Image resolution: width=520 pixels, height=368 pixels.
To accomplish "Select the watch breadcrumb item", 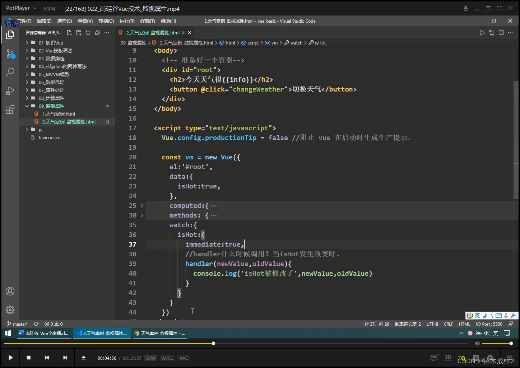I will pos(293,43).
